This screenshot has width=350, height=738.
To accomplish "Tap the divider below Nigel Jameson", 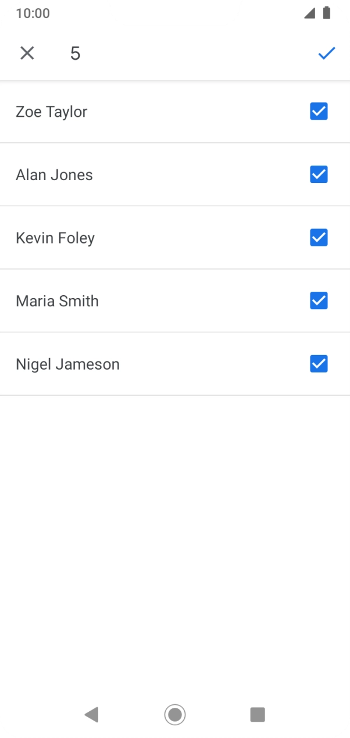I will coord(175,396).
